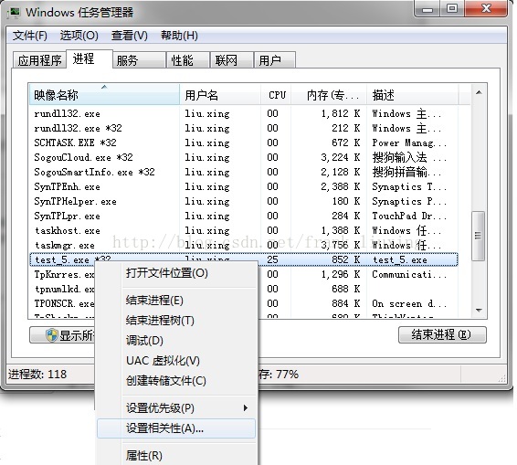Open the 选项(O) menu
The image size is (517, 465).
click(x=79, y=36)
